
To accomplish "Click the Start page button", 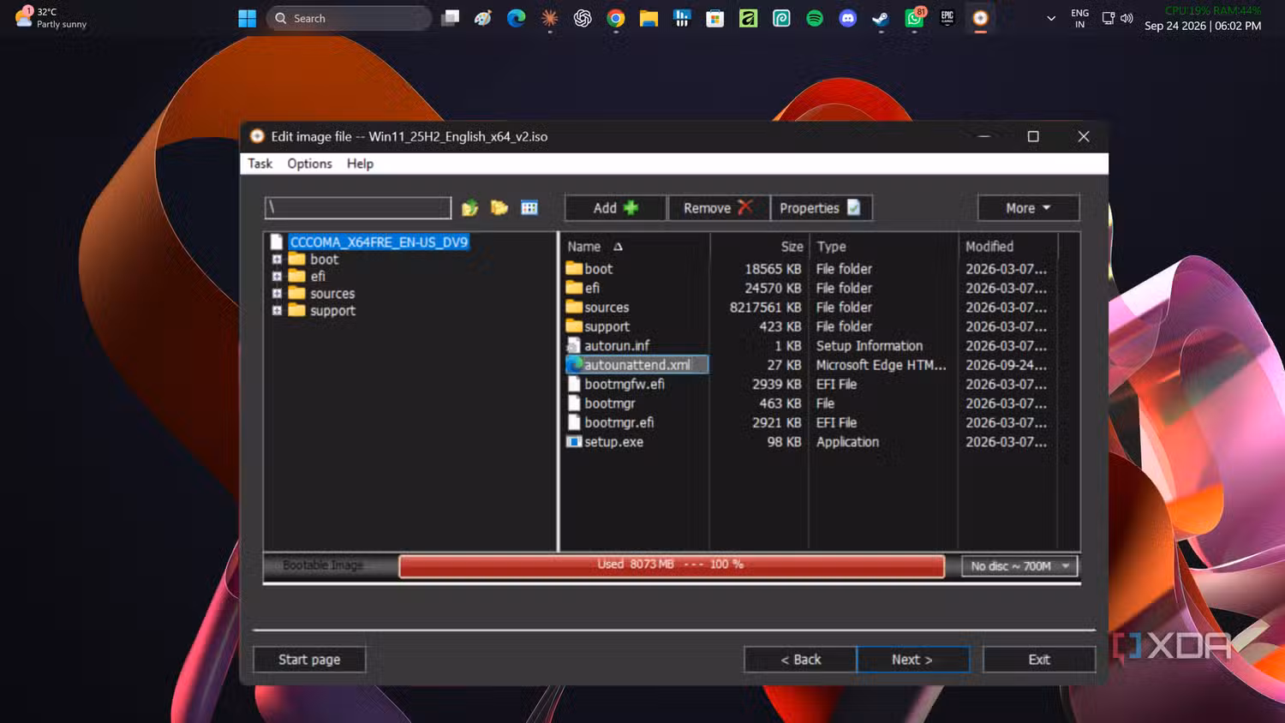I will [x=309, y=660].
